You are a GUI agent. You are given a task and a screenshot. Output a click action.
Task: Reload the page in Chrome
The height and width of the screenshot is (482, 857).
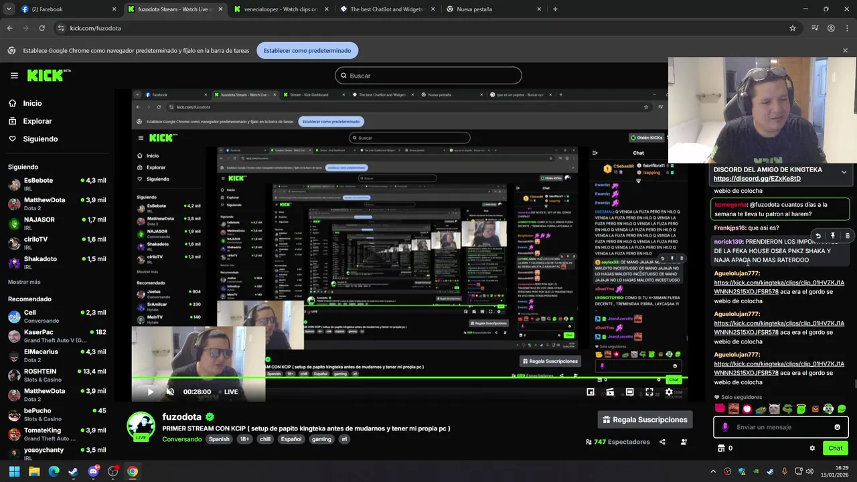42,28
